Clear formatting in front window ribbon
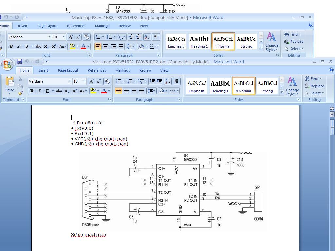The height and width of the screenshot is (251, 335). (x=107, y=81)
